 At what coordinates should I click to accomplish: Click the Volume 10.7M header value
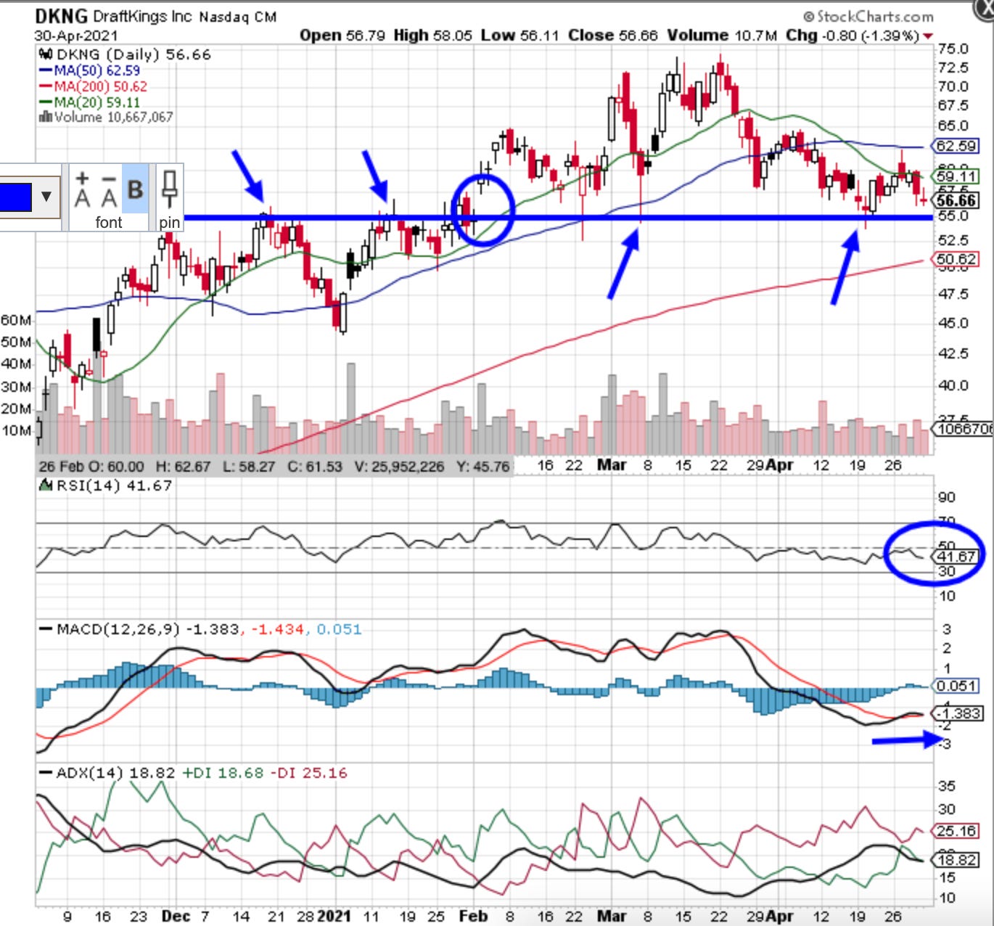(722, 36)
